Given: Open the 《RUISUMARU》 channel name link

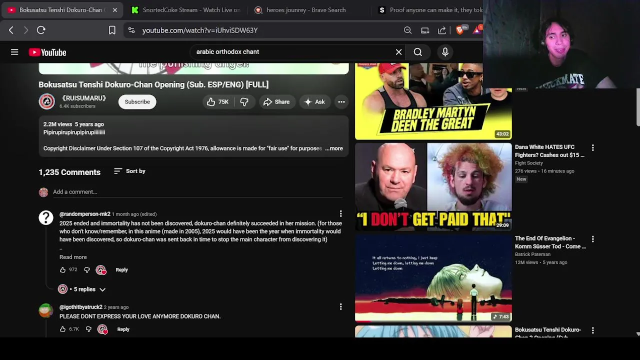Looking at the screenshot, I should [83, 98].
